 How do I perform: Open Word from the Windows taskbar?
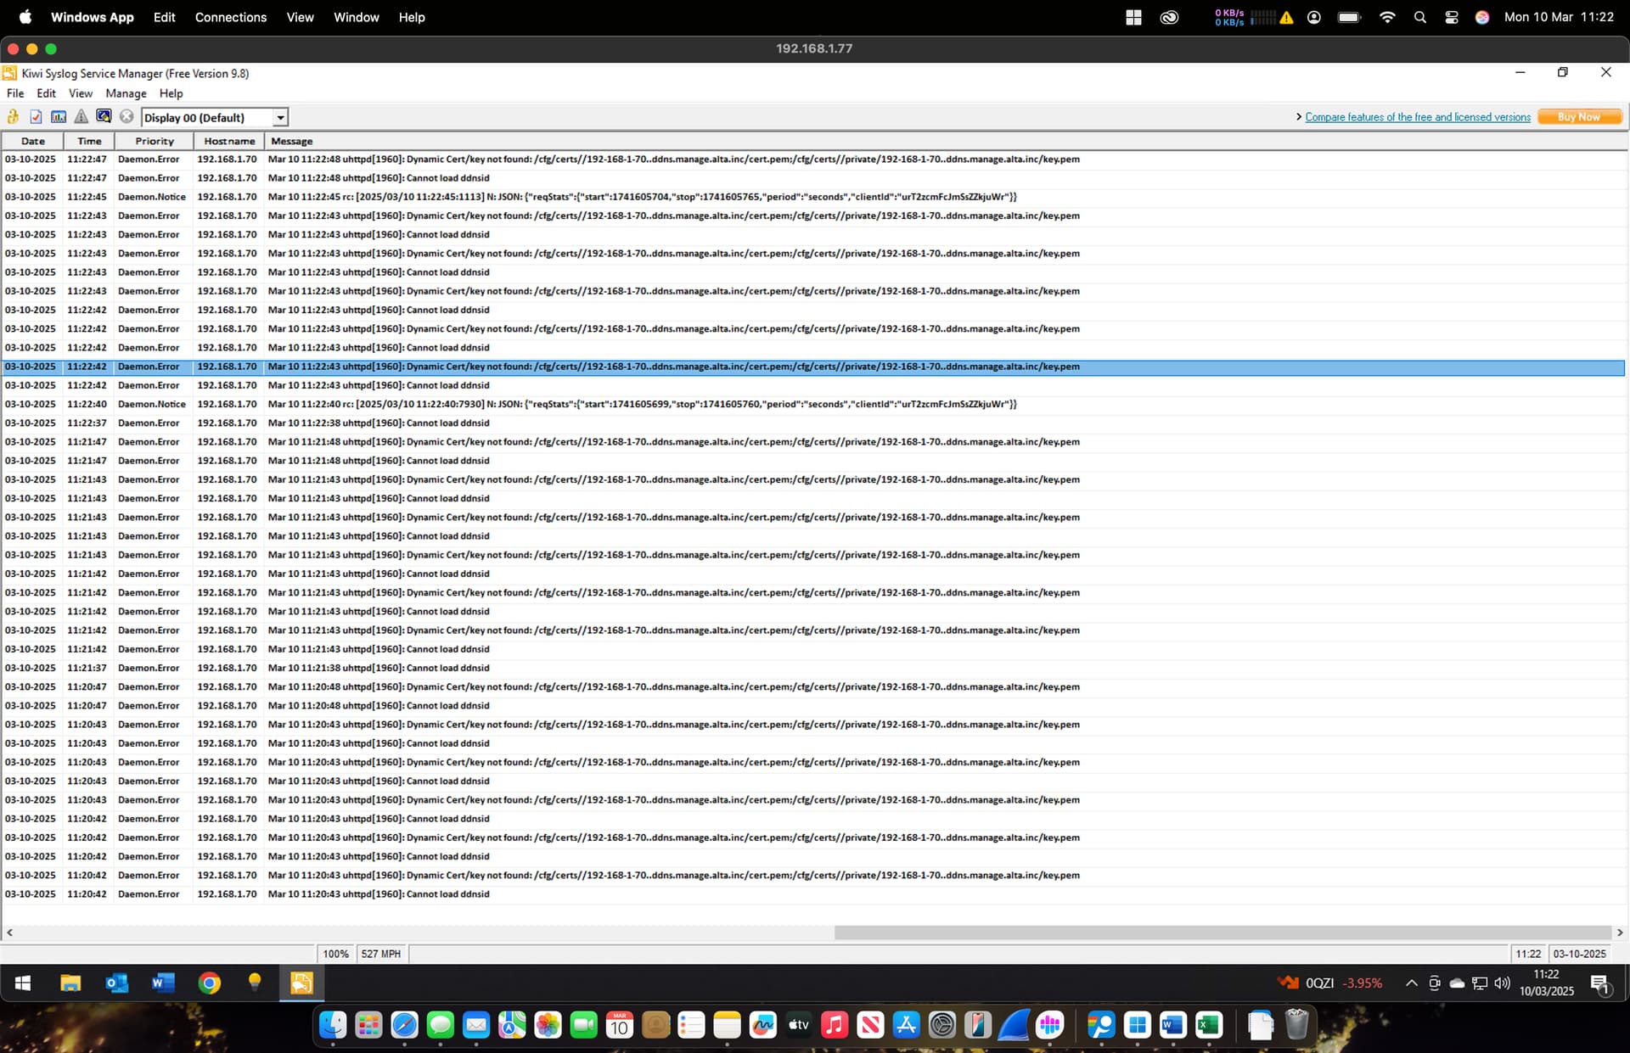tap(162, 983)
